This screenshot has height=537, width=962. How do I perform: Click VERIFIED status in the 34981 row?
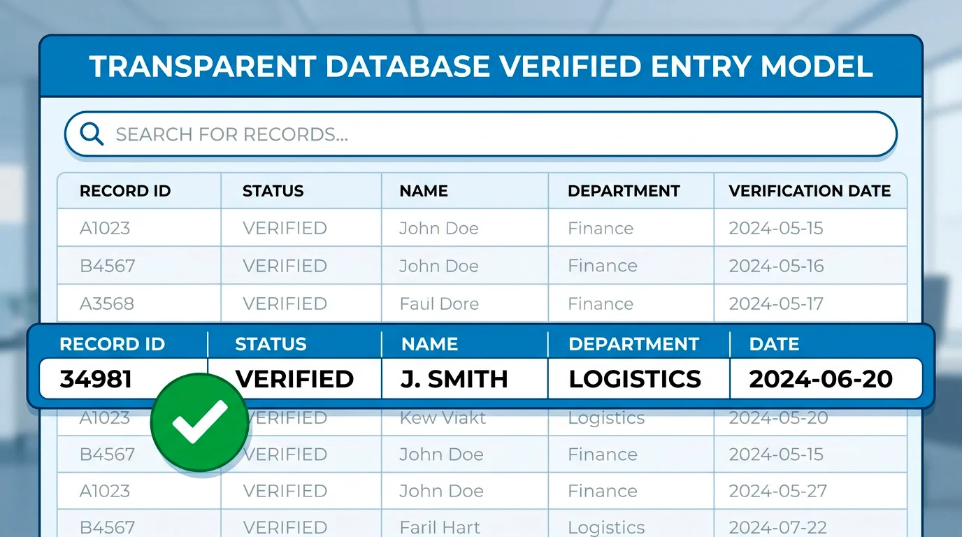click(294, 379)
